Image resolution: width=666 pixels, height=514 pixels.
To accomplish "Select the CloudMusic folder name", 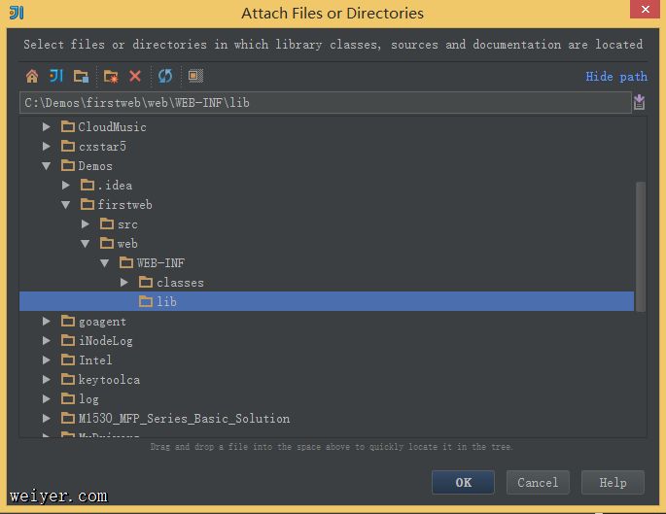I will [112, 127].
